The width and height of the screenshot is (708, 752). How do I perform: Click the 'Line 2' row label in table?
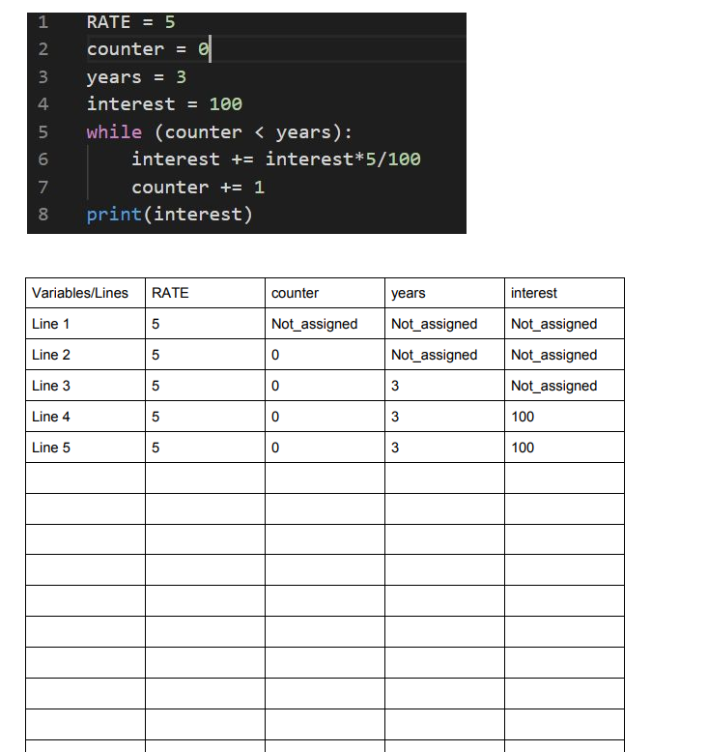click(x=51, y=355)
